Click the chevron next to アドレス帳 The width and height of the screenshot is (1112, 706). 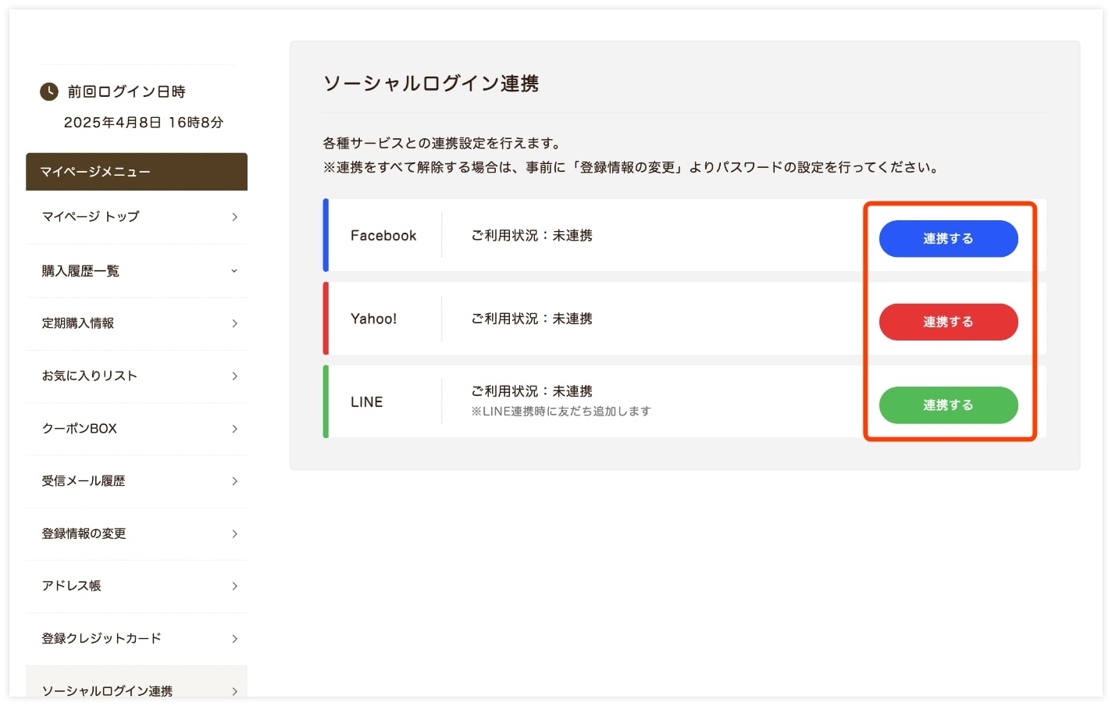(x=234, y=587)
